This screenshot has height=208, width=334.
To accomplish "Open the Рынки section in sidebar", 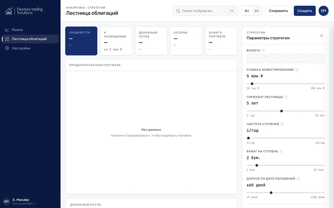I will pyautogui.click(x=30, y=30).
